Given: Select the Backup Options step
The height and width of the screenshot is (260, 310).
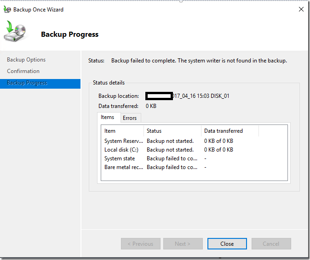Looking at the screenshot, I should [26, 60].
